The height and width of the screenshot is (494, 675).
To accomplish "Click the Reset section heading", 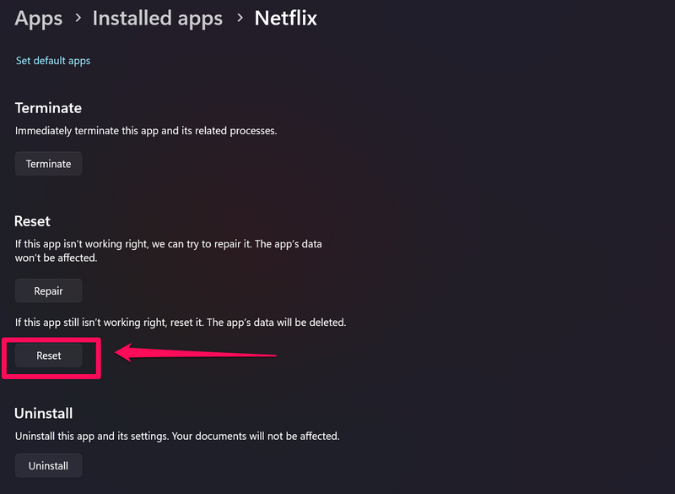I will point(33,221).
